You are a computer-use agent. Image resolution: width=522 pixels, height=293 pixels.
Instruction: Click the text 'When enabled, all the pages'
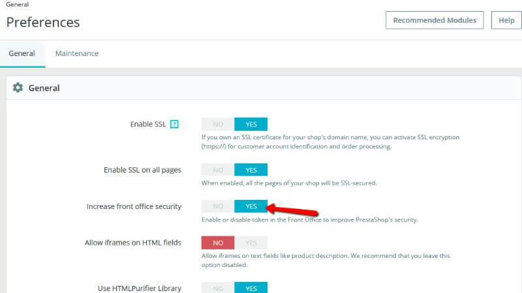(241, 183)
